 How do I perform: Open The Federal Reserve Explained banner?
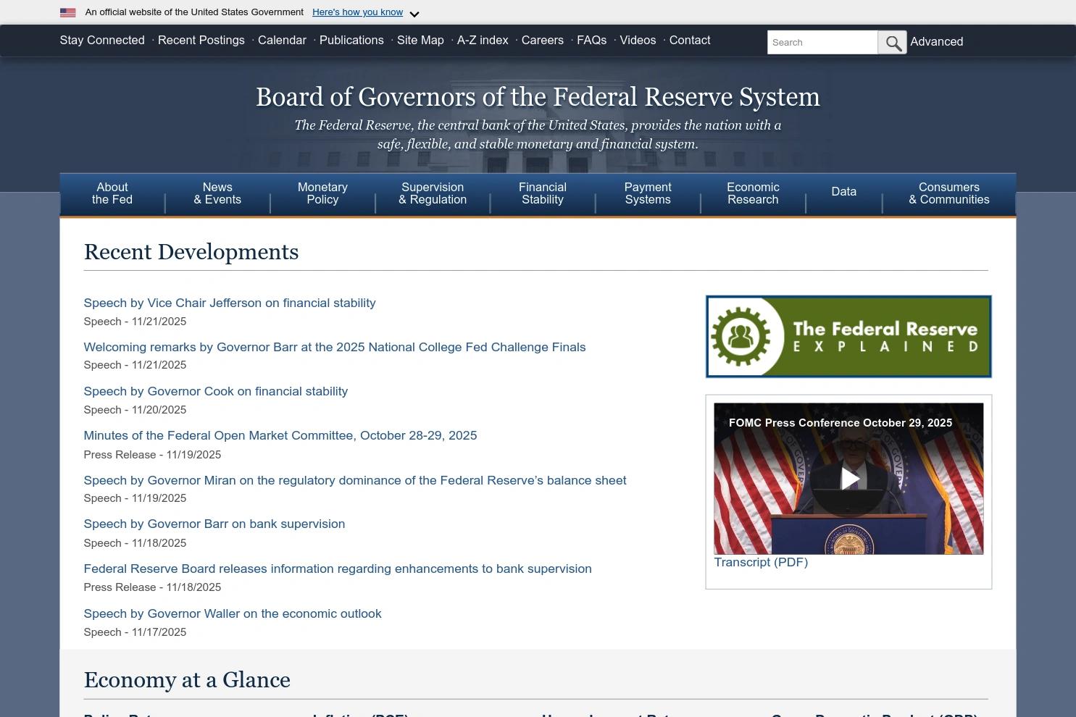tap(848, 336)
